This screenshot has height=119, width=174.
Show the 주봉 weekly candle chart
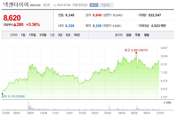137,35
